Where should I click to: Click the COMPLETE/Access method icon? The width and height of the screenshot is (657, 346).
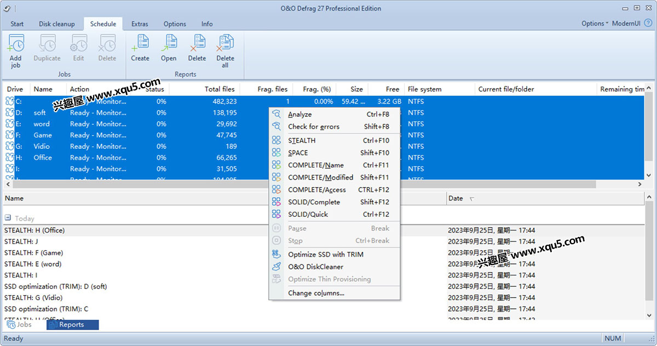pyautogui.click(x=276, y=190)
